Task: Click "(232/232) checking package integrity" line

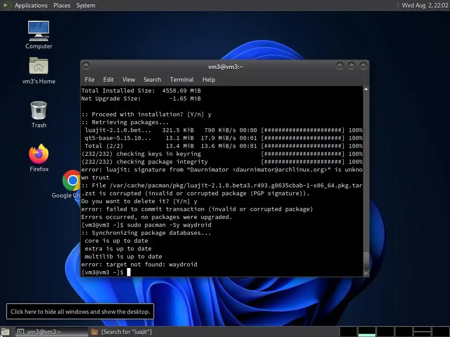Action: (222, 161)
